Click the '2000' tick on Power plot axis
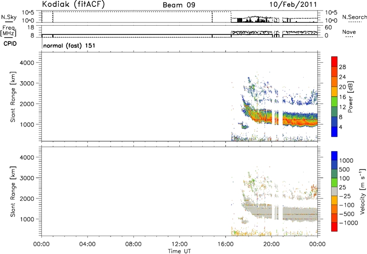The height and width of the screenshot is (254, 367). point(27,104)
